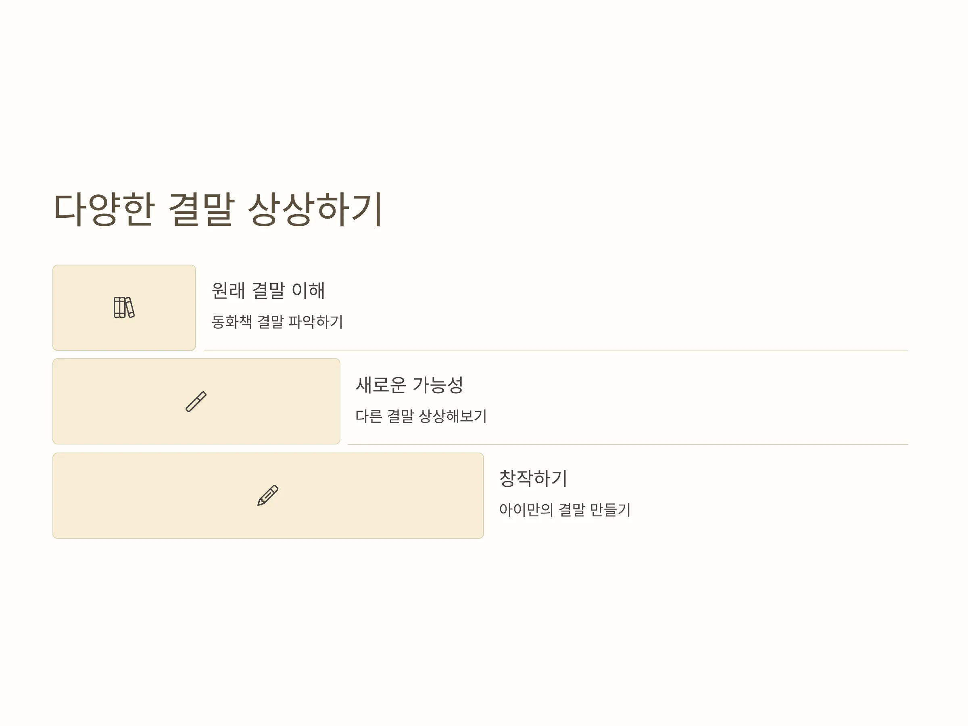Click the word 상상하기 in the title

click(315, 209)
